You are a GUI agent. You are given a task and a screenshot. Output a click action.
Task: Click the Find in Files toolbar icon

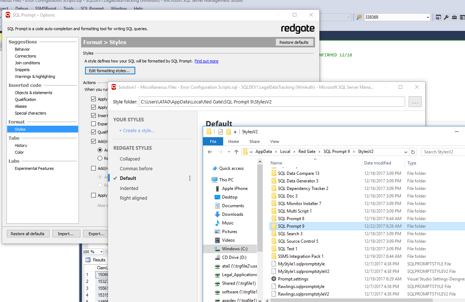pyautogui.click(x=359, y=17)
